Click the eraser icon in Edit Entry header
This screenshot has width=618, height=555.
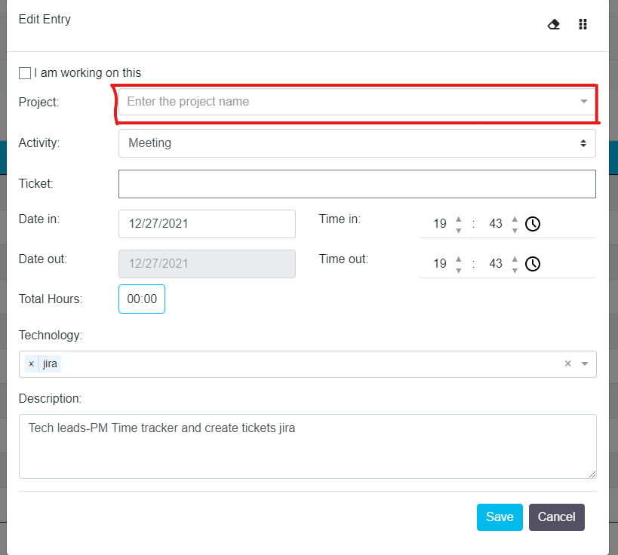[554, 24]
